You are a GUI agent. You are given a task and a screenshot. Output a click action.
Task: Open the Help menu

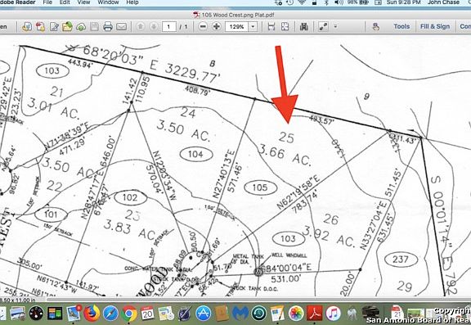tap(132, 2)
